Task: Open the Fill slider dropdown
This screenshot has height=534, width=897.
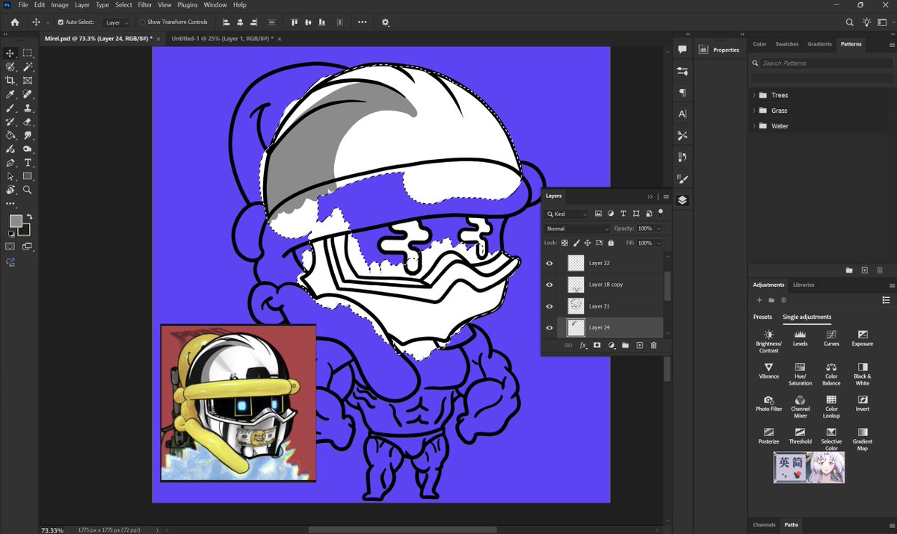Action: (x=658, y=243)
